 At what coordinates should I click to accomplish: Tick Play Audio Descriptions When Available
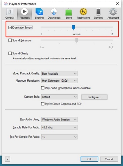[x=43, y=88]
